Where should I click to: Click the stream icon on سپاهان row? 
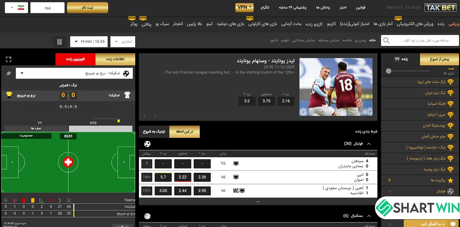click(236, 164)
